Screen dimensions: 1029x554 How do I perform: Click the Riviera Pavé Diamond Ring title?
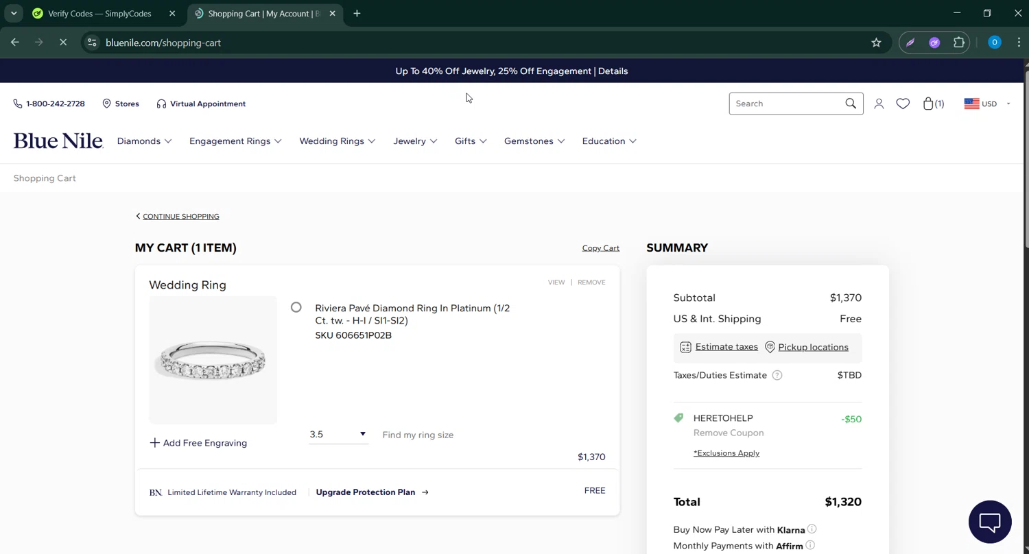(x=412, y=314)
